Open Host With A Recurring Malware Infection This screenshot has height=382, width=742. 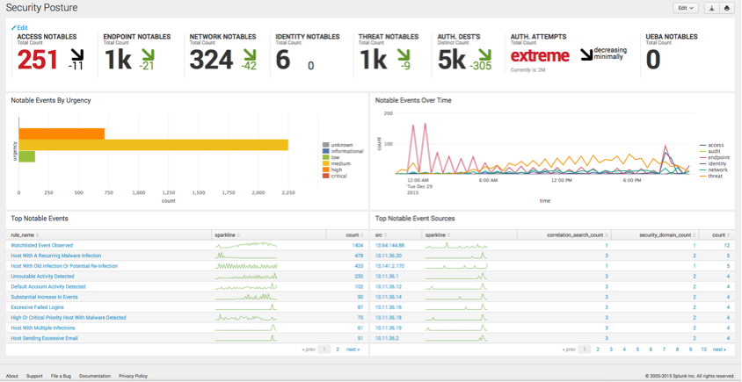click(56, 256)
